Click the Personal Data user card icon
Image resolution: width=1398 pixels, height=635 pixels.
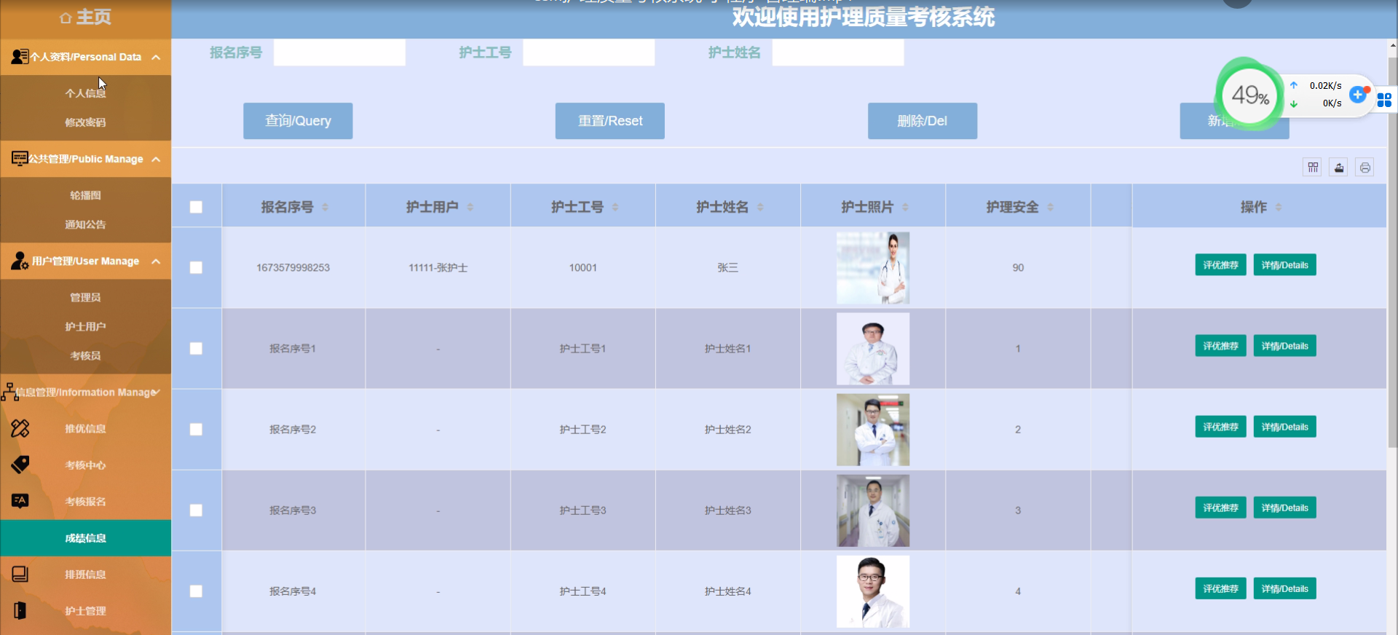(x=20, y=56)
